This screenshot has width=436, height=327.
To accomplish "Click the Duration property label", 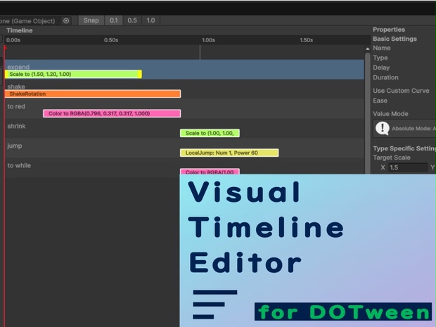I will tap(385, 77).
